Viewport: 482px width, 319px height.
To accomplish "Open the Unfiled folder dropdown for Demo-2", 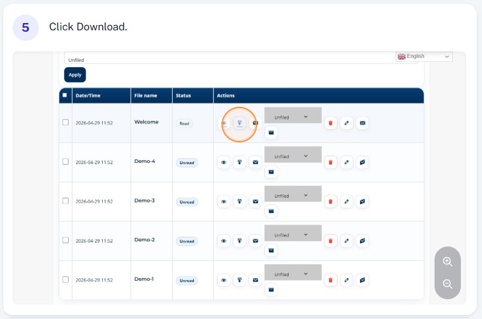I will (293, 233).
